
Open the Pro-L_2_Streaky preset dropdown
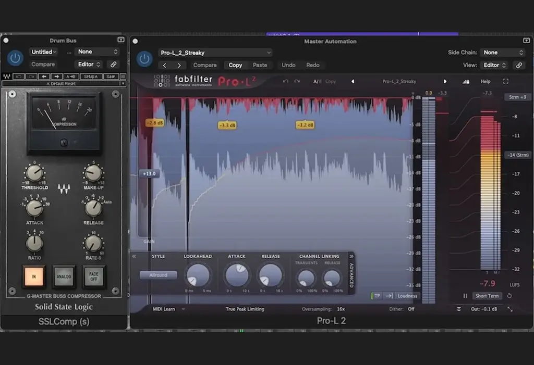point(215,53)
